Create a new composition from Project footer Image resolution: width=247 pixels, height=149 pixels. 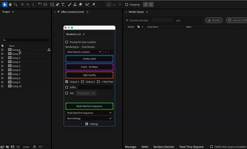(12, 147)
